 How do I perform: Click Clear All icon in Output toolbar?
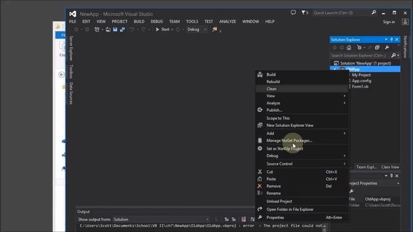[244, 219]
